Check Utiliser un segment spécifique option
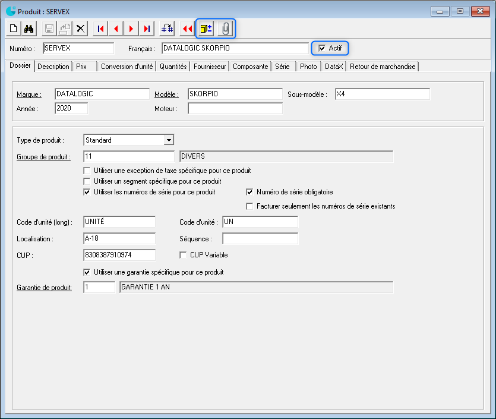The height and width of the screenshot is (419, 496). (x=87, y=181)
